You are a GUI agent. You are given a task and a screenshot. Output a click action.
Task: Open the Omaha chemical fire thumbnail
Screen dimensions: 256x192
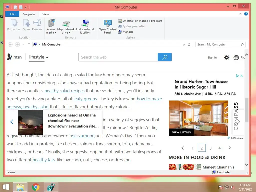30,122
